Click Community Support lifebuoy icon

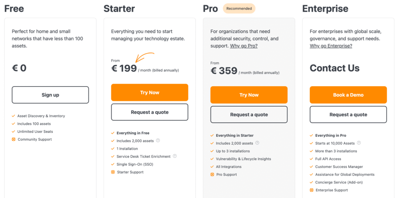click(x=14, y=140)
